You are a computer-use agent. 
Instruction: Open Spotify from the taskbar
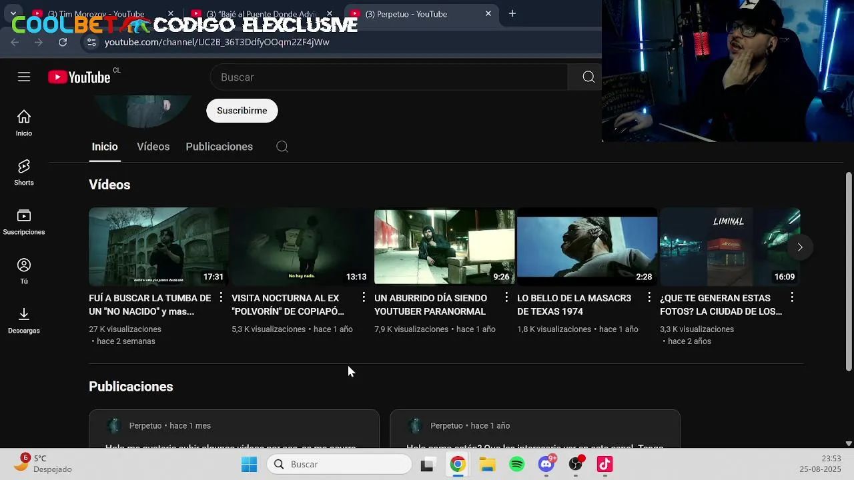click(x=517, y=464)
